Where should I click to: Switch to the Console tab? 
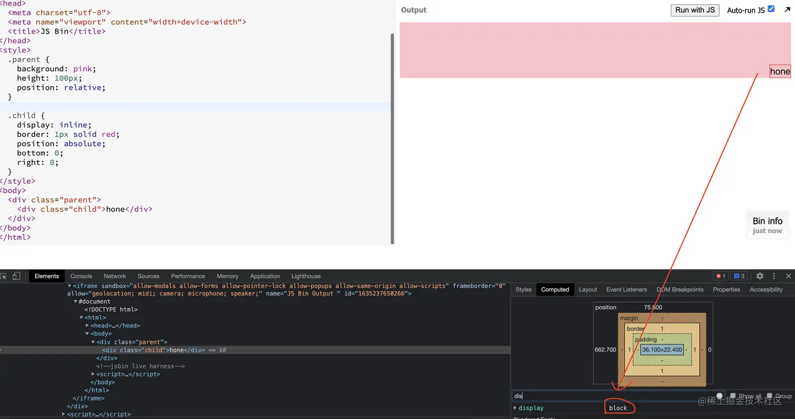click(x=81, y=276)
